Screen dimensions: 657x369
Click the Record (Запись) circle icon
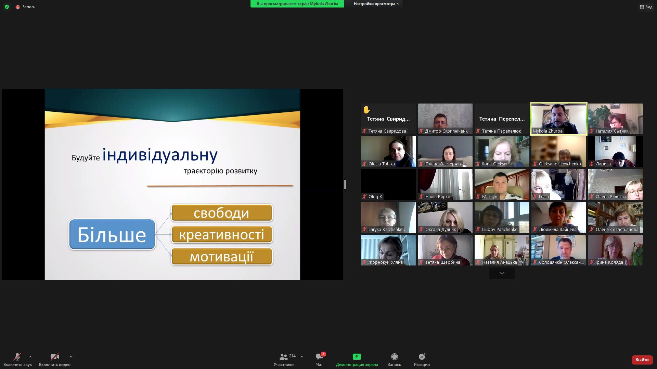click(394, 357)
